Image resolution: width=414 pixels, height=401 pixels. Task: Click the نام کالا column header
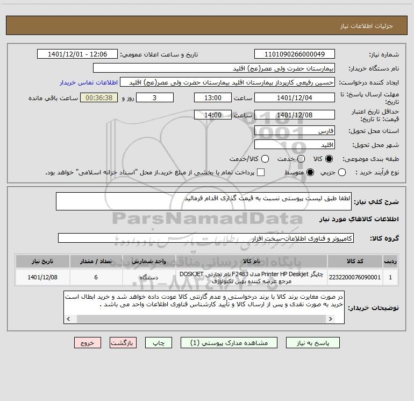tap(252, 262)
